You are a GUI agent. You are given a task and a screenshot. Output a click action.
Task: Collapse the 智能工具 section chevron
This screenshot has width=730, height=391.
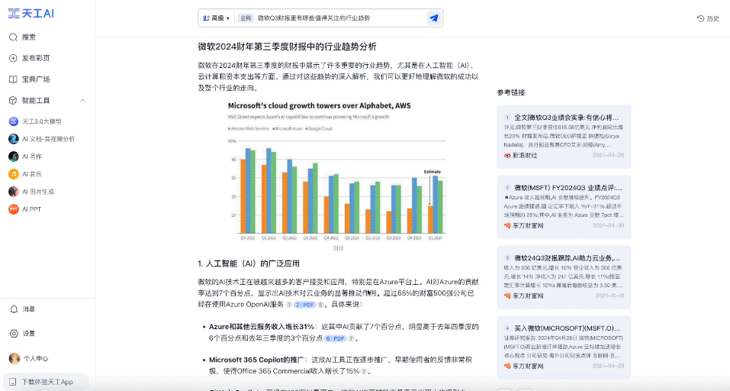coord(83,100)
